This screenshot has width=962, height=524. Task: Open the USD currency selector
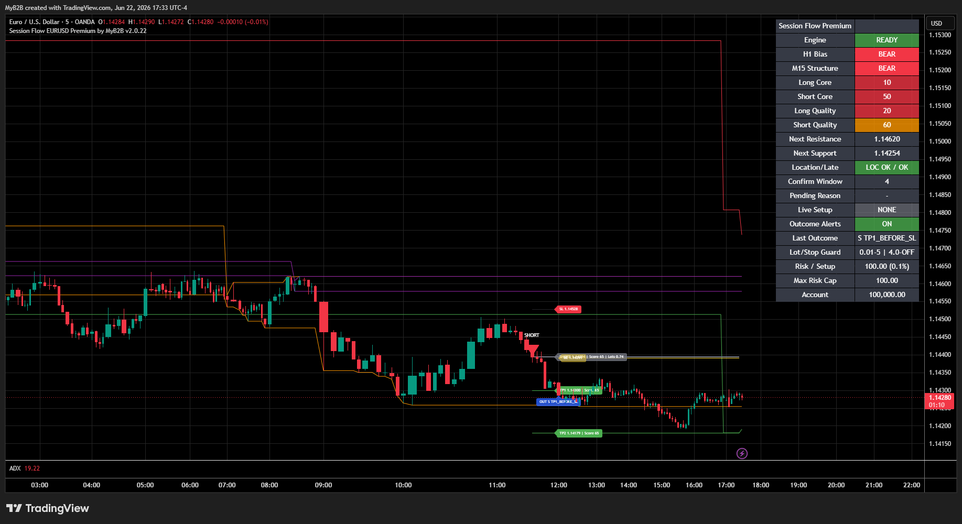coord(936,23)
